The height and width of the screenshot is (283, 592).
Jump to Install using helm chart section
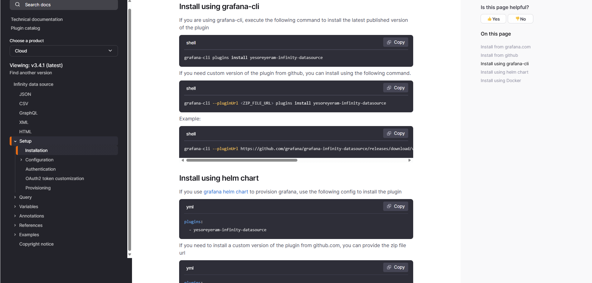click(x=504, y=72)
